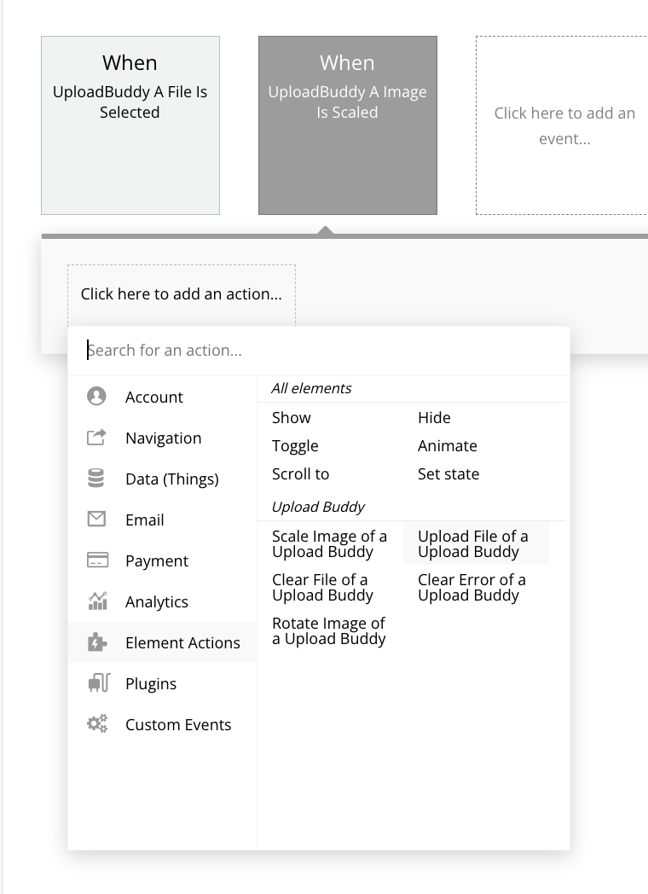Image resolution: width=648 pixels, height=894 pixels.
Task: Open the Plugins plug icon
Action: coord(99,682)
